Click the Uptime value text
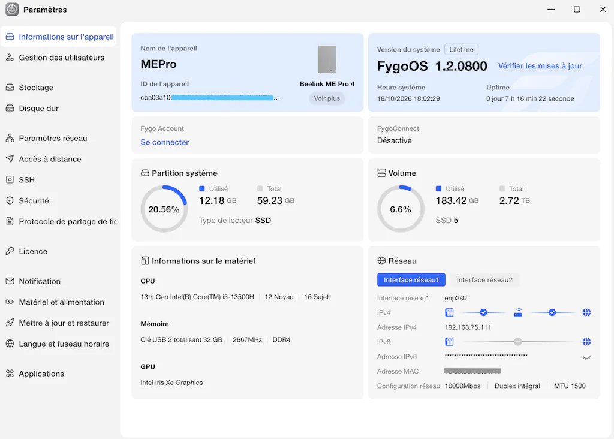The width and height of the screenshot is (614, 439). pyautogui.click(x=530, y=99)
